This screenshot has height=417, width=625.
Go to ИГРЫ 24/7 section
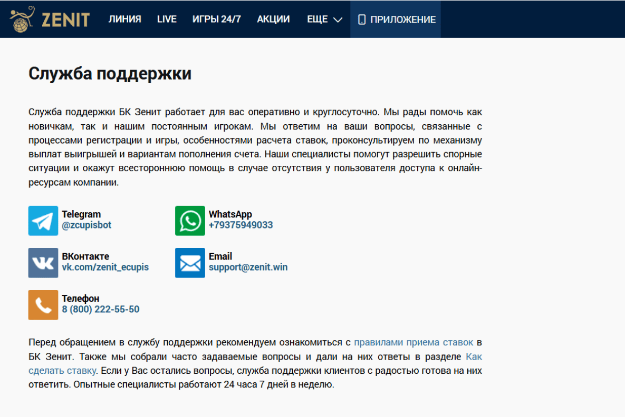(x=217, y=19)
